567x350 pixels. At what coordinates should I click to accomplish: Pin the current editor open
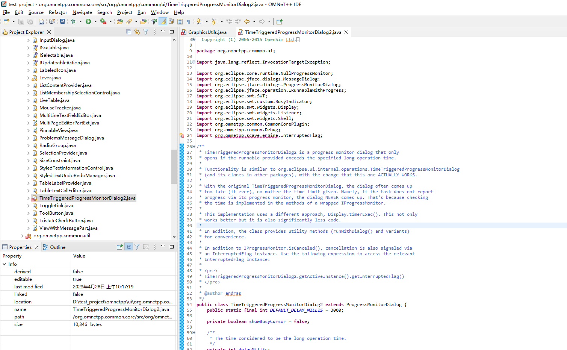279,21
